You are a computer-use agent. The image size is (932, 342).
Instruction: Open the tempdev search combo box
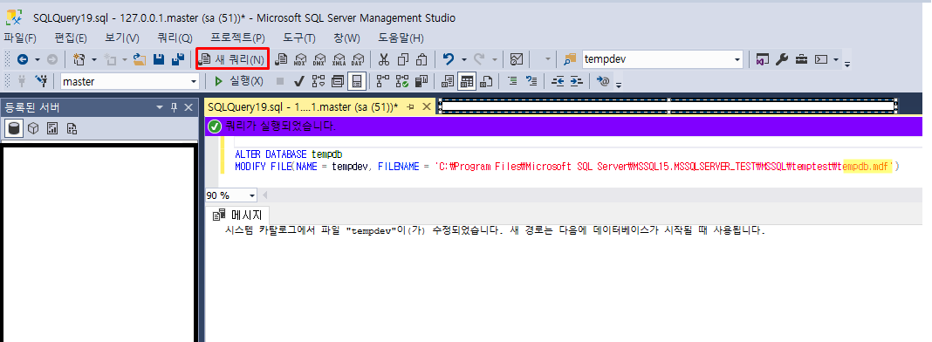[x=662, y=59]
